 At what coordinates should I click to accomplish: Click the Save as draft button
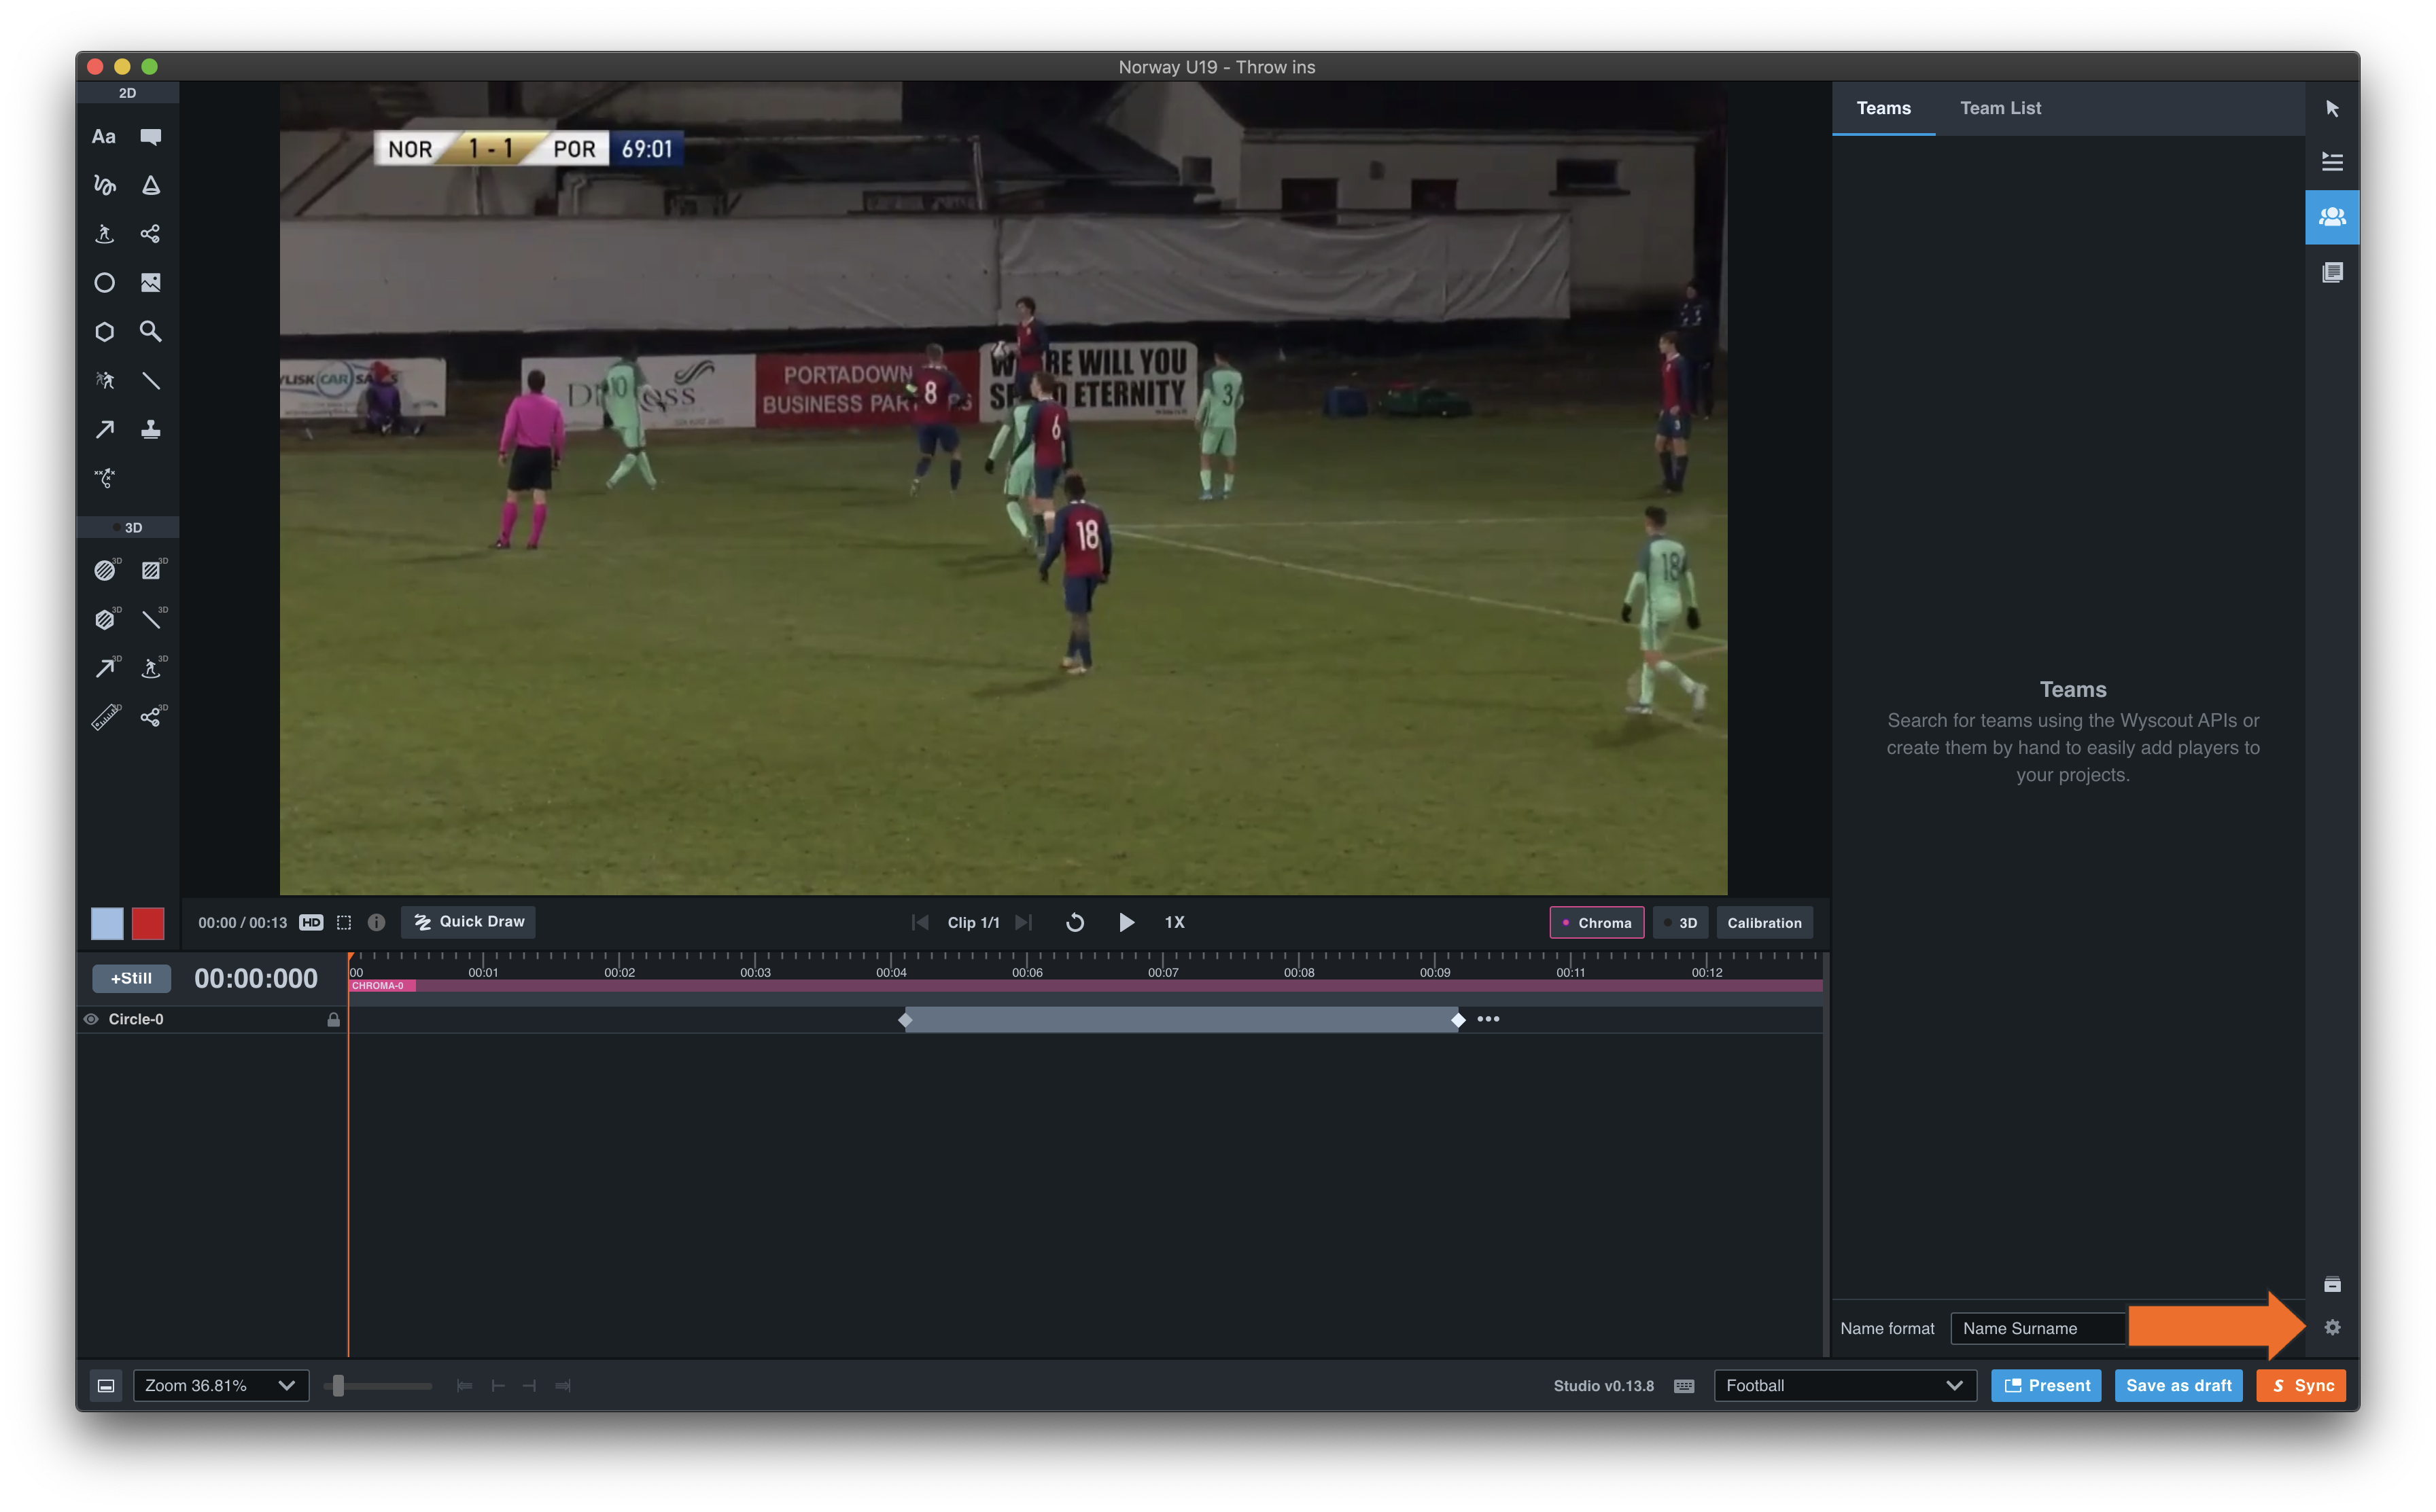pyautogui.click(x=2178, y=1385)
